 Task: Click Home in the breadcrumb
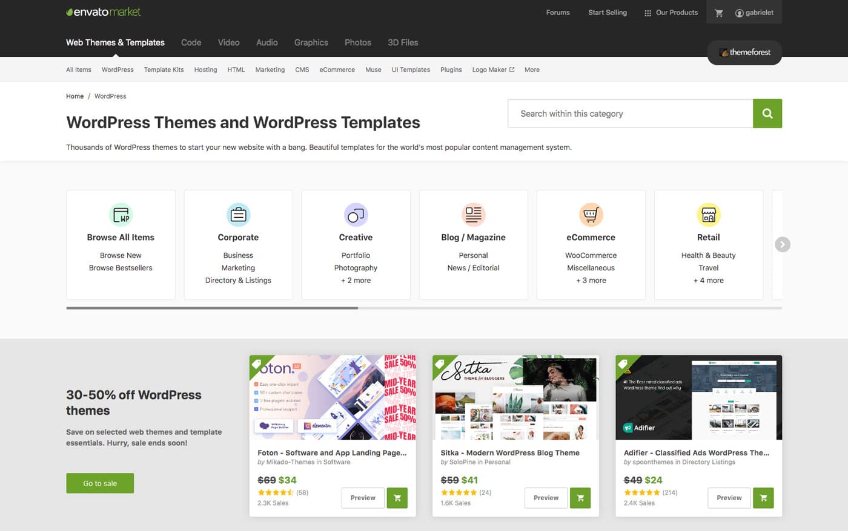75,96
